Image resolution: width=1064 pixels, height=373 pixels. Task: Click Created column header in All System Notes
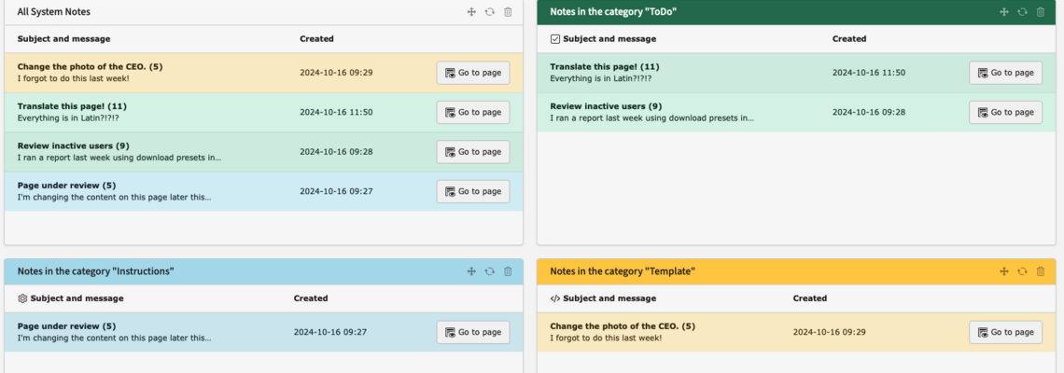(x=316, y=39)
